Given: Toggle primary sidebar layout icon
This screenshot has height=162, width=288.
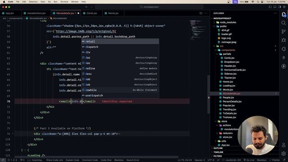Looking at the screenshot, I should (x=270, y=7).
